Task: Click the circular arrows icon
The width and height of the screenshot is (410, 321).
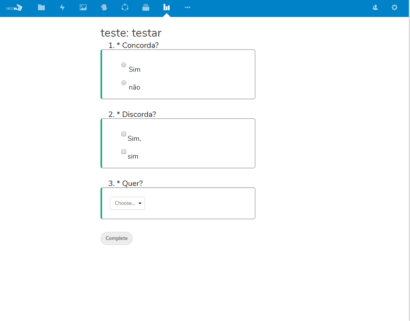Action: (125, 7)
